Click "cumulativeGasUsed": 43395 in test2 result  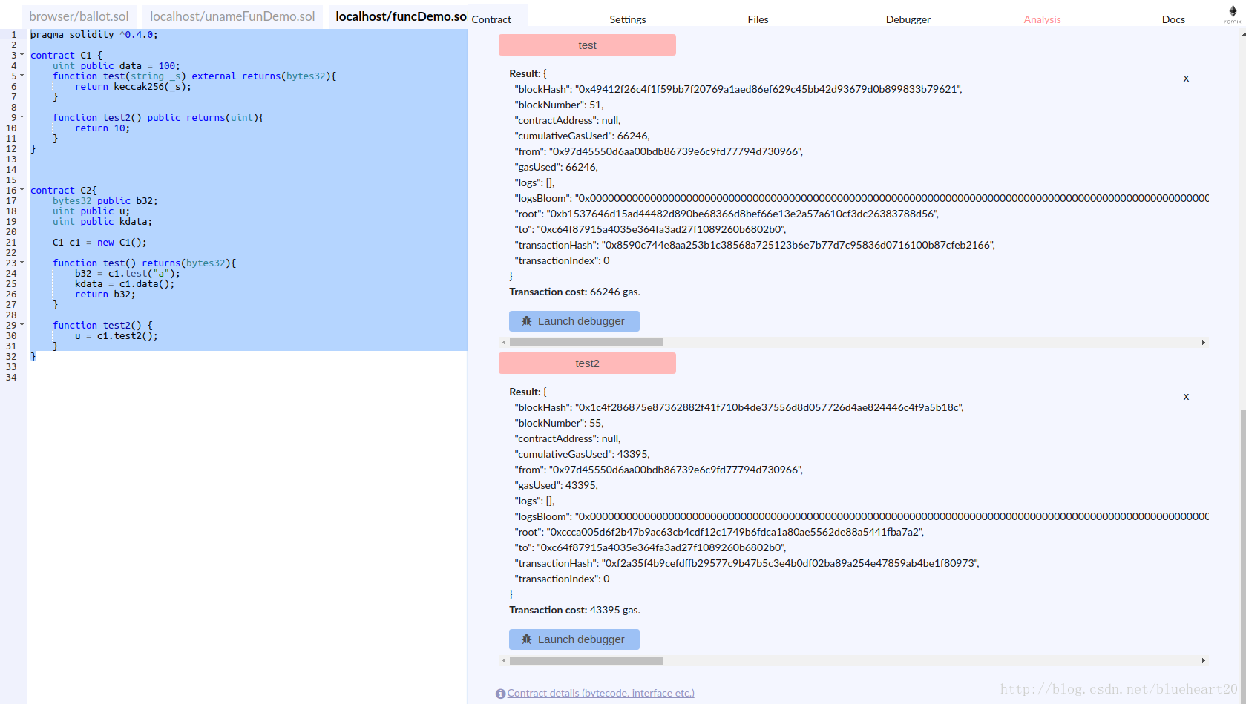(x=582, y=455)
